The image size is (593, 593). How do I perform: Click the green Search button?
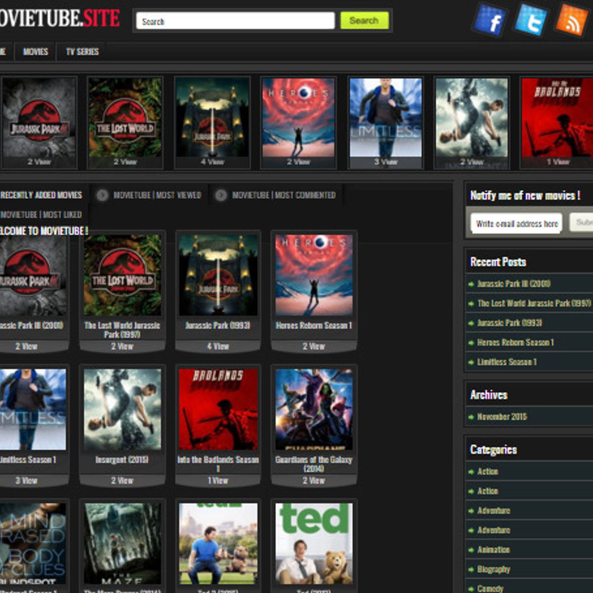[x=364, y=21]
